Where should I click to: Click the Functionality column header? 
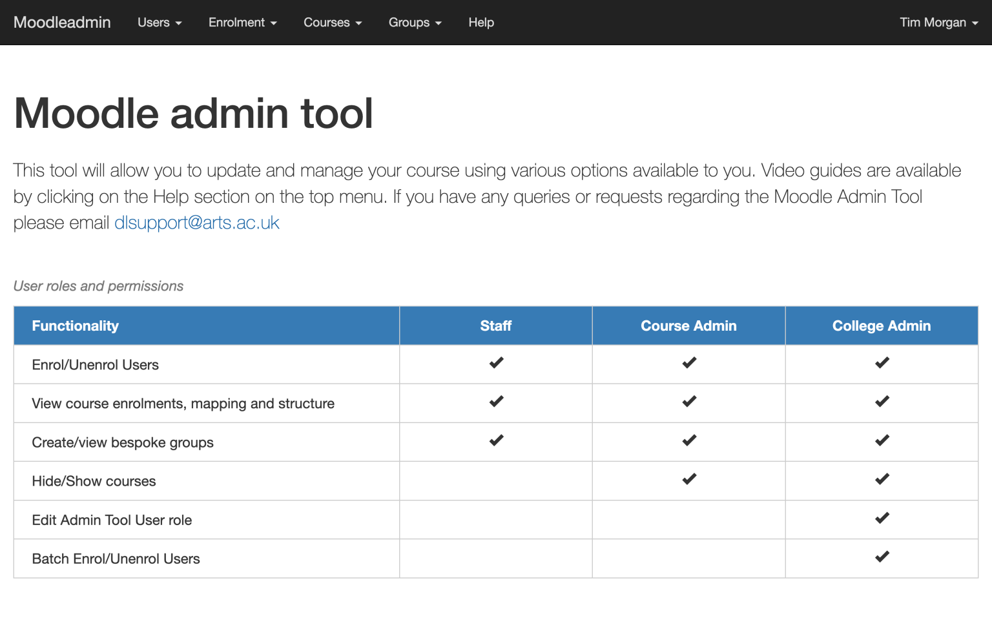point(75,325)
